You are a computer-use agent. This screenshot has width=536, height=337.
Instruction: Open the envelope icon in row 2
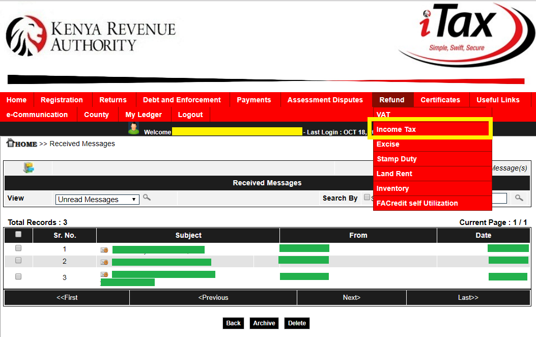click(104, 262)
